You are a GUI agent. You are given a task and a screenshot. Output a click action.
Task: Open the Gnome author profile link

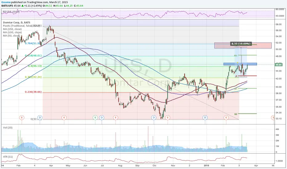pyautogui.click(x=6, y=2)
